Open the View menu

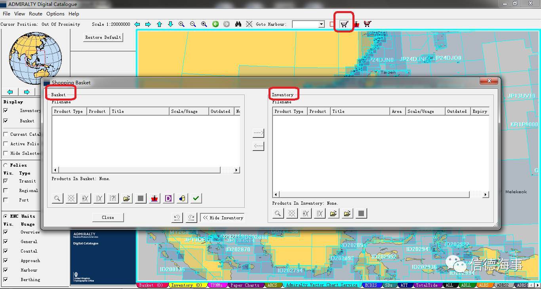click(x=19, y=13)
